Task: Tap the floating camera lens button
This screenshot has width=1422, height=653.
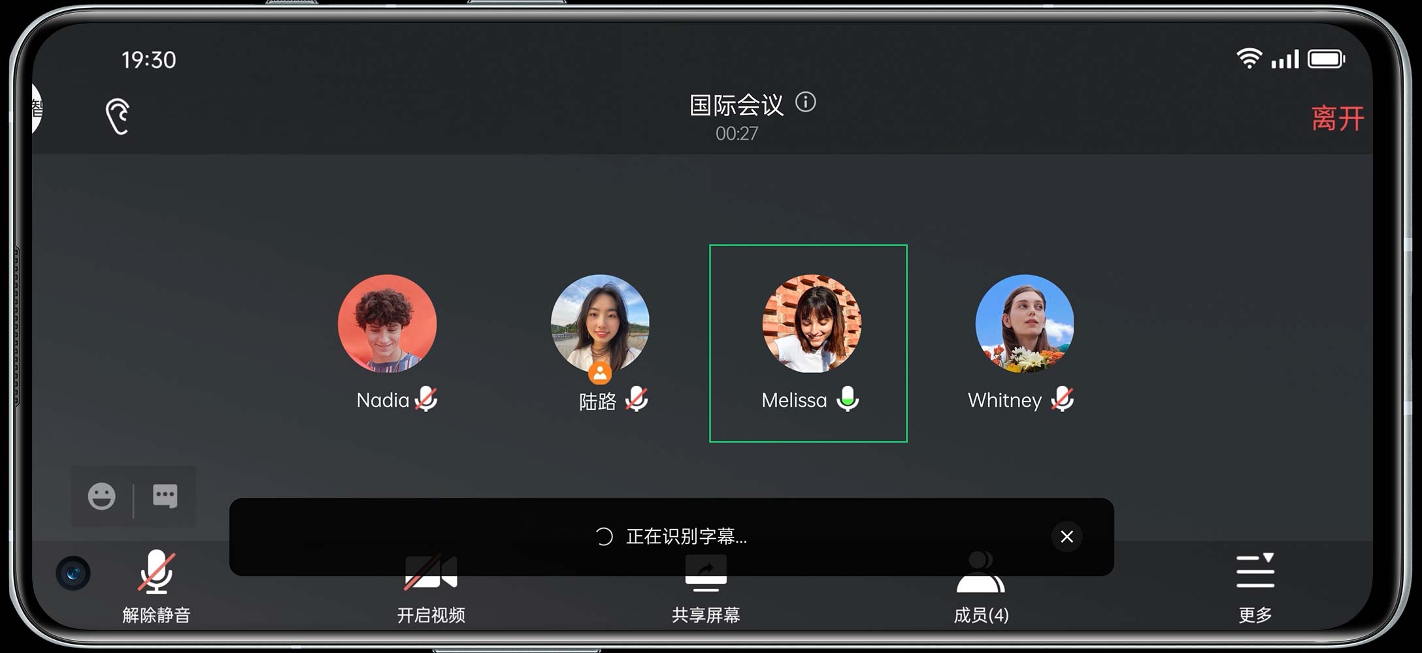Action: pos(73,573)
